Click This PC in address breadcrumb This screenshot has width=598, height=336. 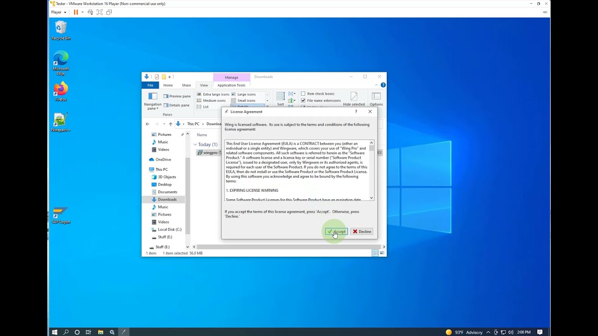point(193,124)
